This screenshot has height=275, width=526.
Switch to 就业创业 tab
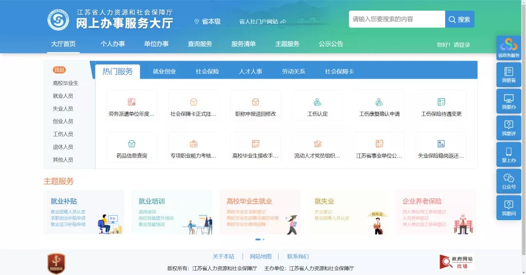click(164, 71)
